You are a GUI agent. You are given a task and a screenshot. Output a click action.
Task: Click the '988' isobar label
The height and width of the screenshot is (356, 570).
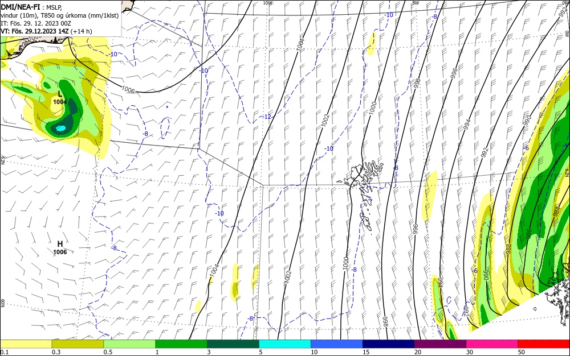(x=508, y=249)
